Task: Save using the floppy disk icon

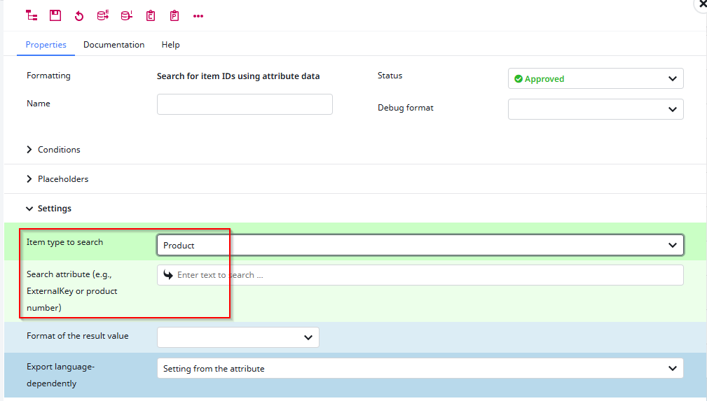Action: tap(55, 16)
